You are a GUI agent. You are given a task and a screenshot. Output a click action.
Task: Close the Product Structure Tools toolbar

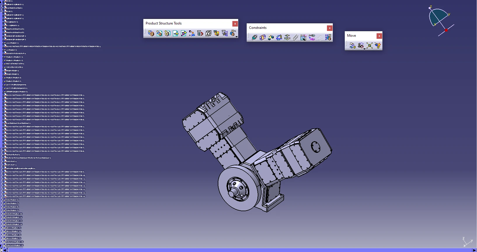click(x=235, y=24)
